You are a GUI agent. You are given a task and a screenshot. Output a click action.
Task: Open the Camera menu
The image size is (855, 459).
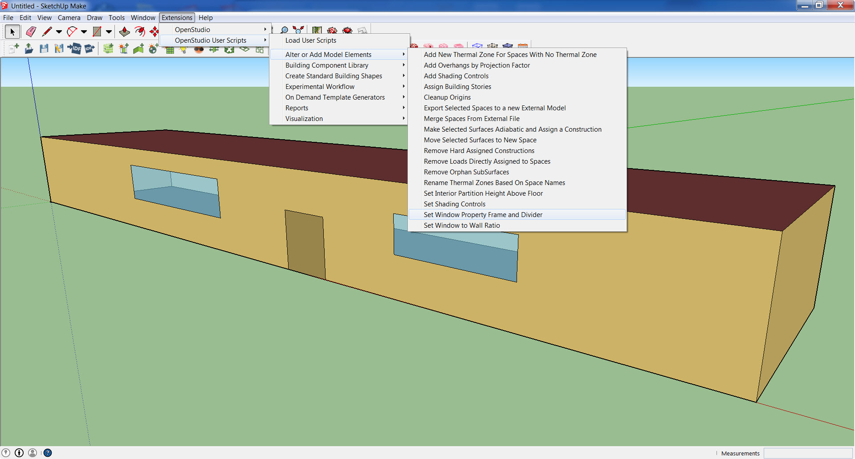point(69,17)
